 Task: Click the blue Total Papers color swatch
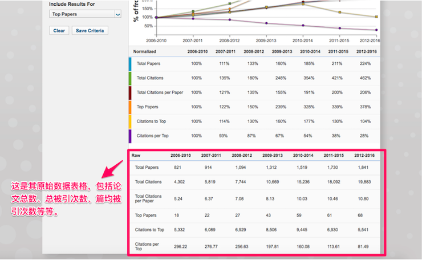pyautogui.click(x=131, y=63)
